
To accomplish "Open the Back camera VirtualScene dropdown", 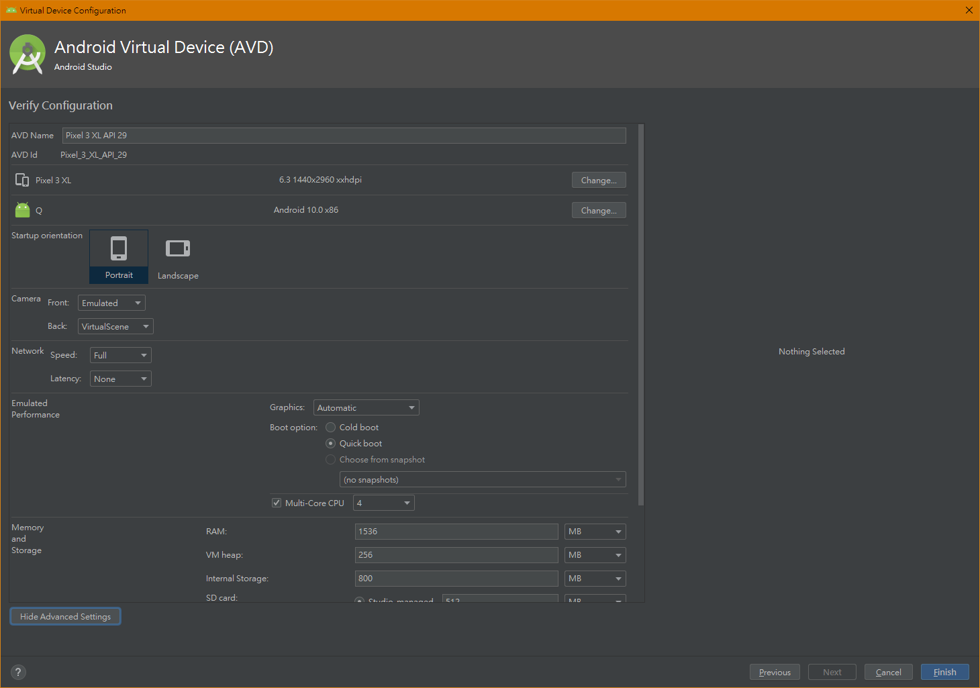I will point(115,327).
